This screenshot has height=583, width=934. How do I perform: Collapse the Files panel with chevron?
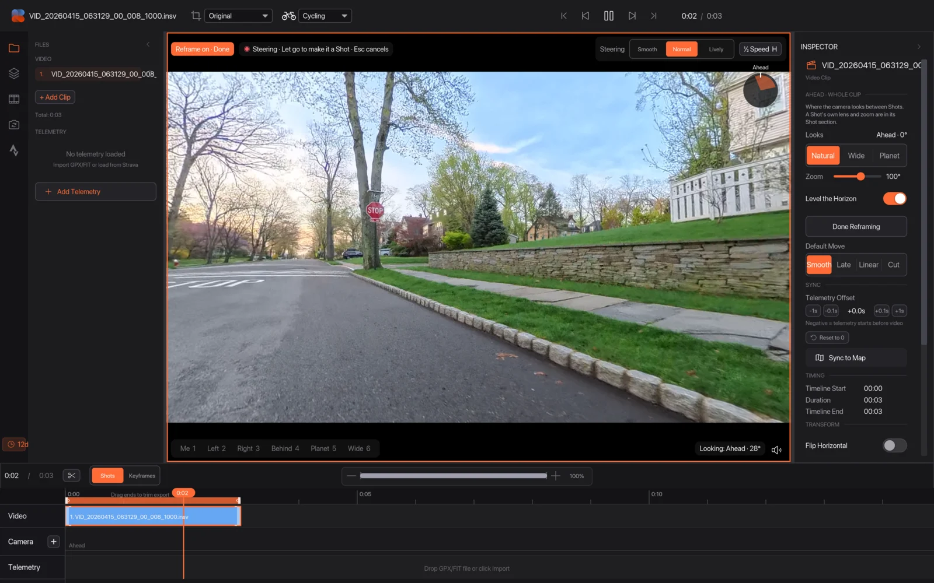point(148,44)
